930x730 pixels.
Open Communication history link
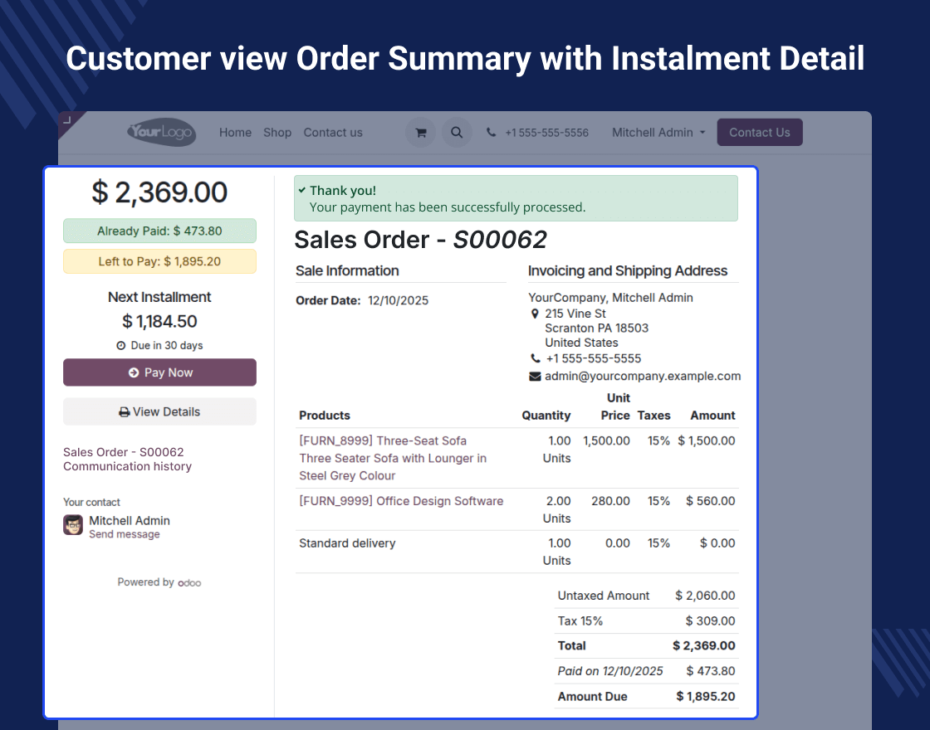pyautogui.click(x=128, y=466)
